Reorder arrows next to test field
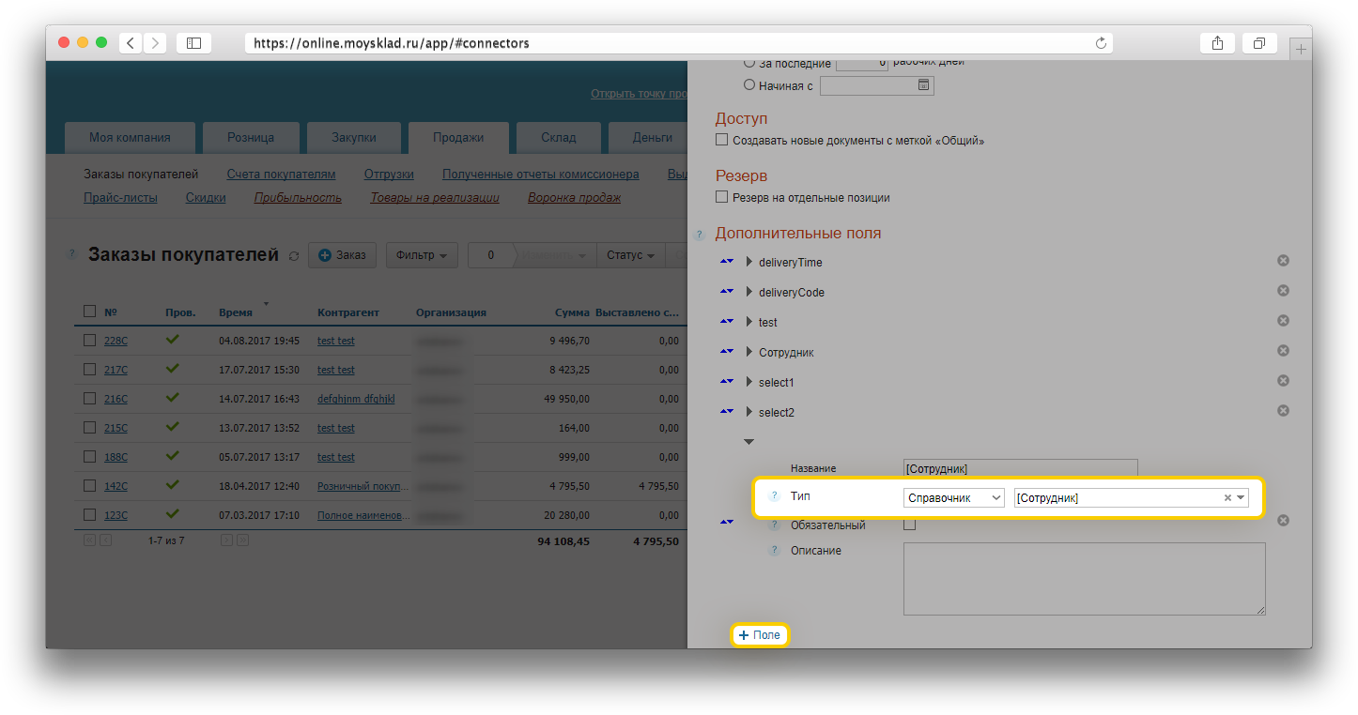Screen dimensions: 1358x715 pos(726,322)
